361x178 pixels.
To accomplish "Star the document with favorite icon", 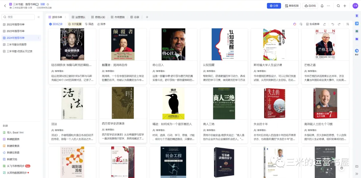I will click(x=48, y=4).
